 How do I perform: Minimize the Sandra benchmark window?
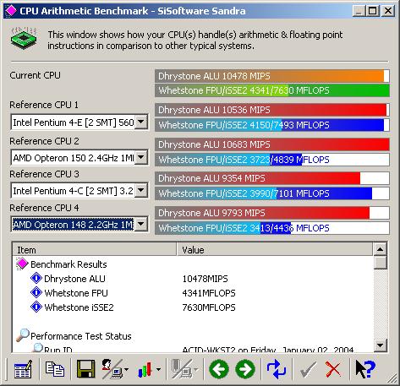click(359, 11)
